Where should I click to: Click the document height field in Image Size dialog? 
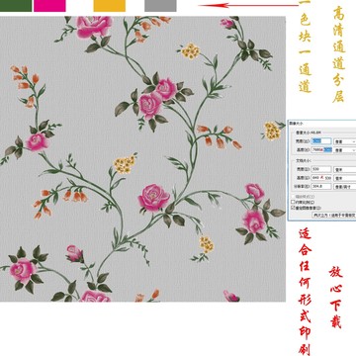[321, 178]
